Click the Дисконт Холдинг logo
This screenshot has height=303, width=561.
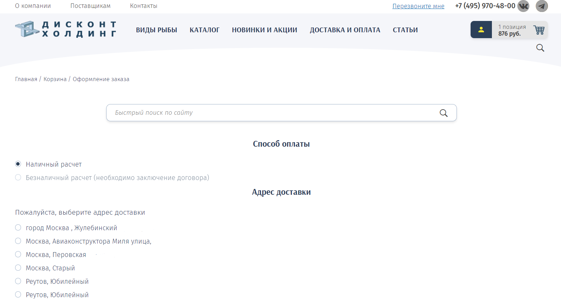pyautogui.click(x=66, y=29)
